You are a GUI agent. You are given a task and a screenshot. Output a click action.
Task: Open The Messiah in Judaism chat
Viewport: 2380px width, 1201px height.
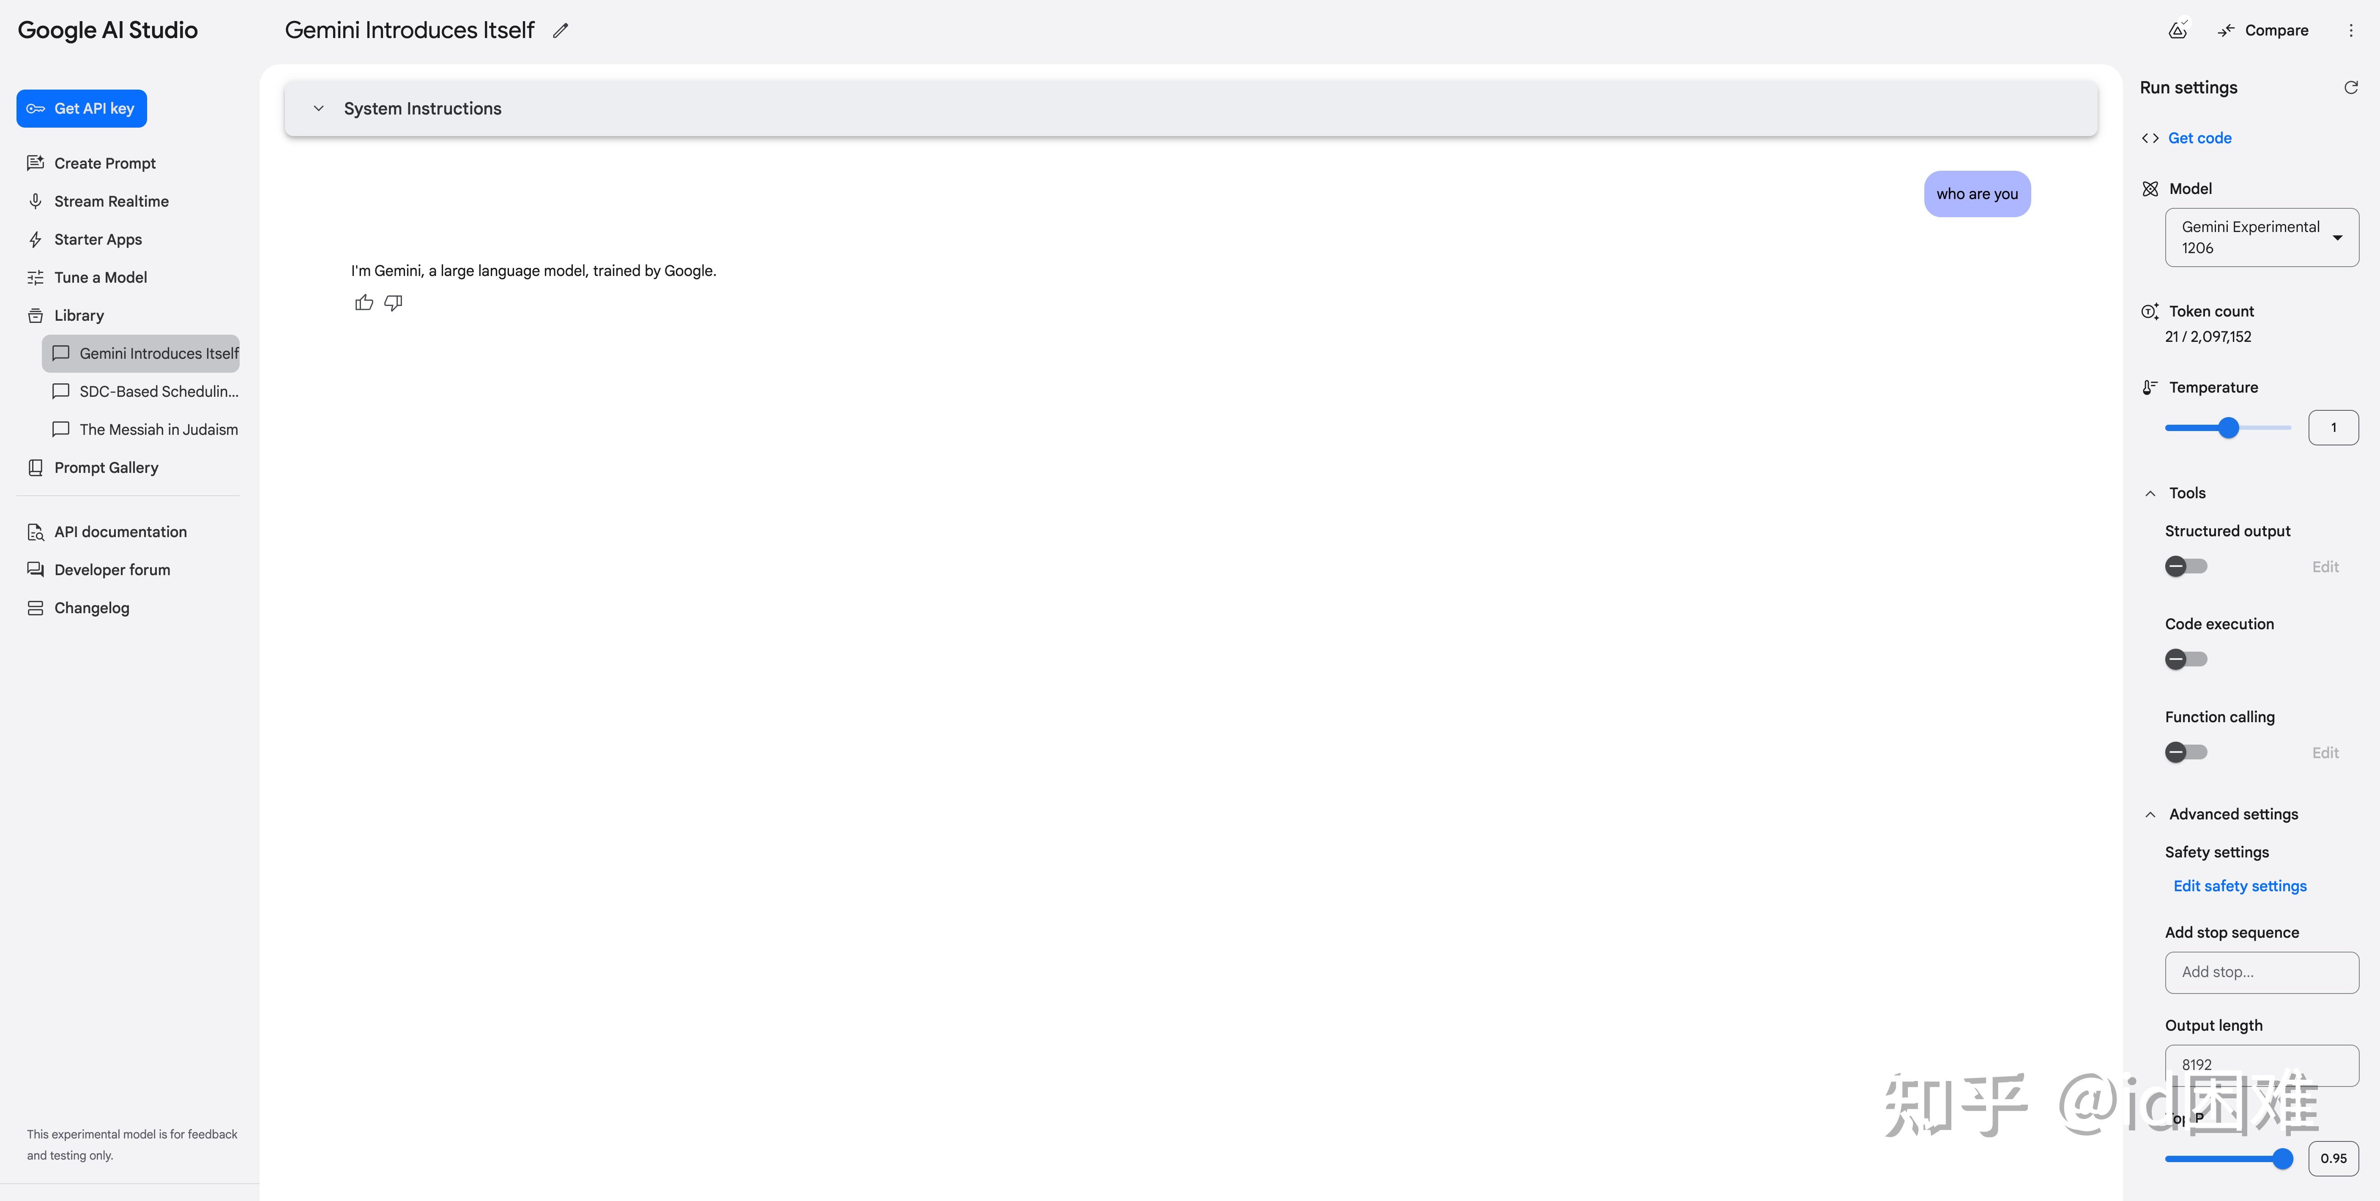pos(158,430)
